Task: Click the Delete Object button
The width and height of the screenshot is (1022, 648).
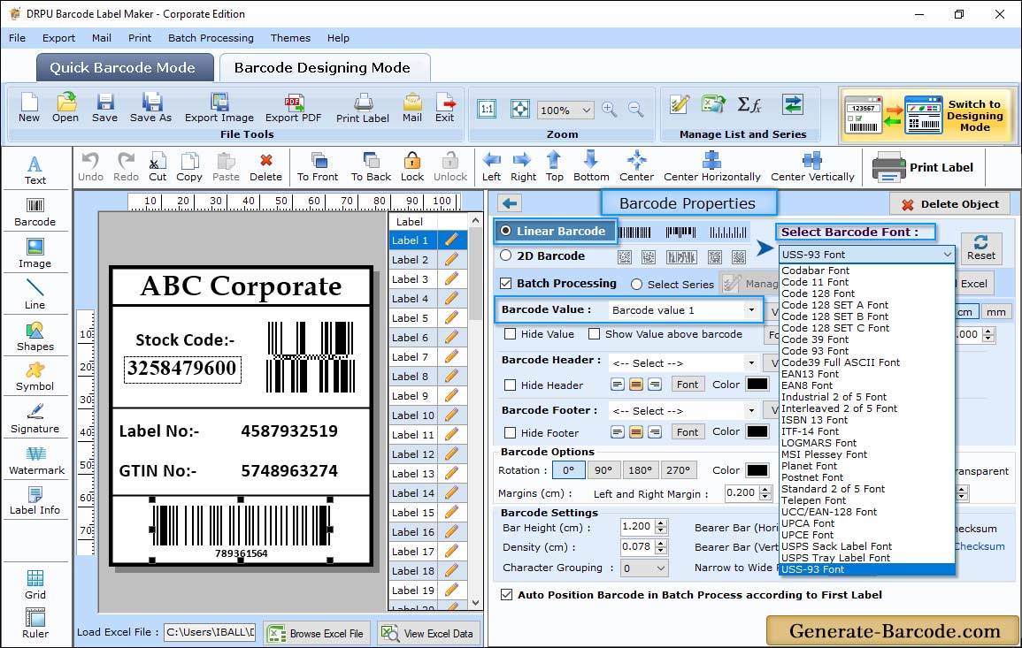Action: (949, 204)
